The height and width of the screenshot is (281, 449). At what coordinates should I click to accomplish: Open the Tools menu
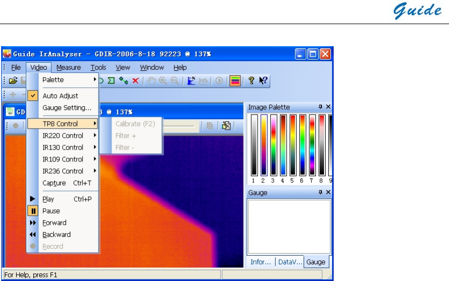click(99, 68)
